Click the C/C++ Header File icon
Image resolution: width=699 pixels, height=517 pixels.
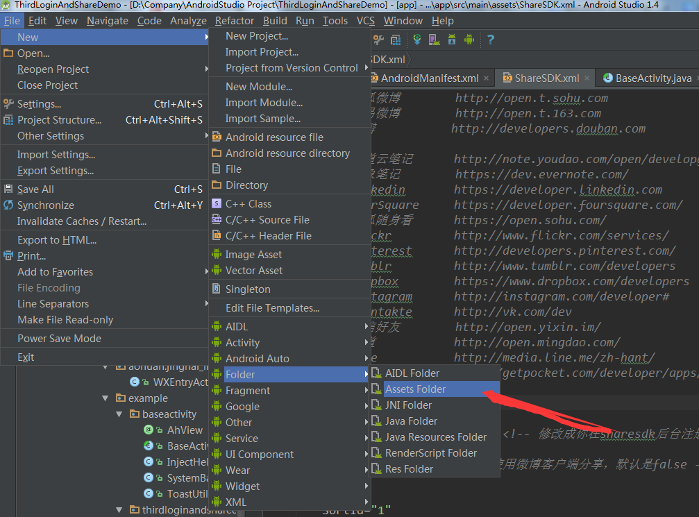pos(217,236)
